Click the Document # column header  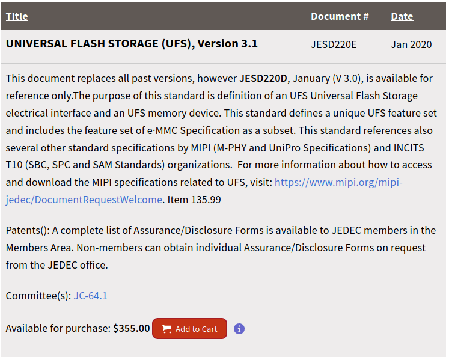tap(340, 16)
